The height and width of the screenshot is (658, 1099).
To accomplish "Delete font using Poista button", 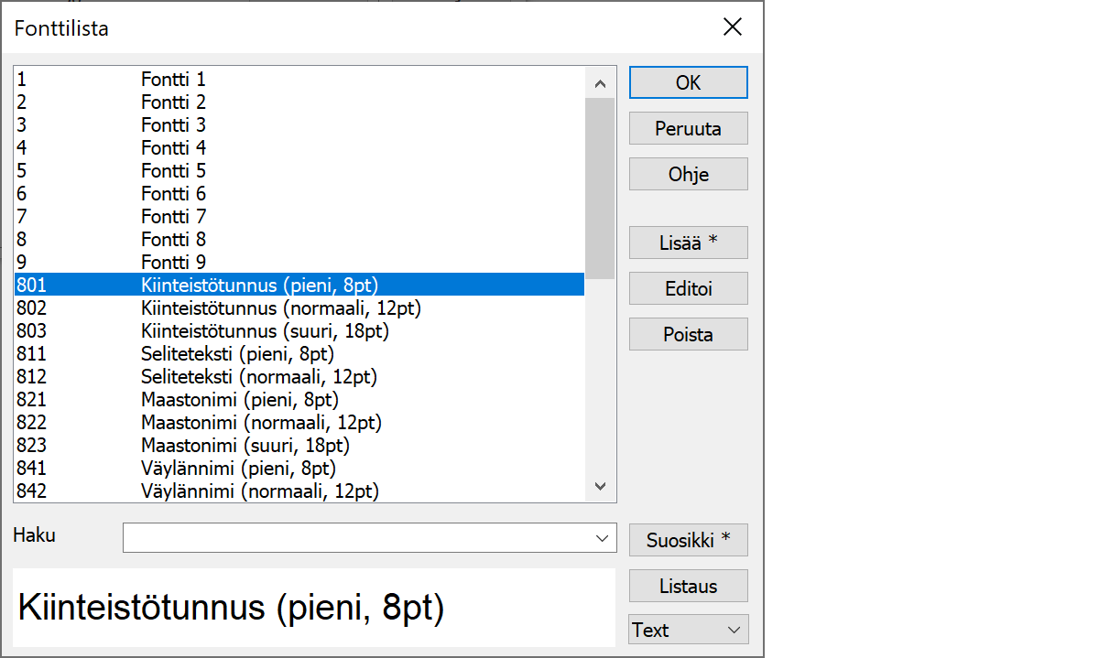I will 688,334.
